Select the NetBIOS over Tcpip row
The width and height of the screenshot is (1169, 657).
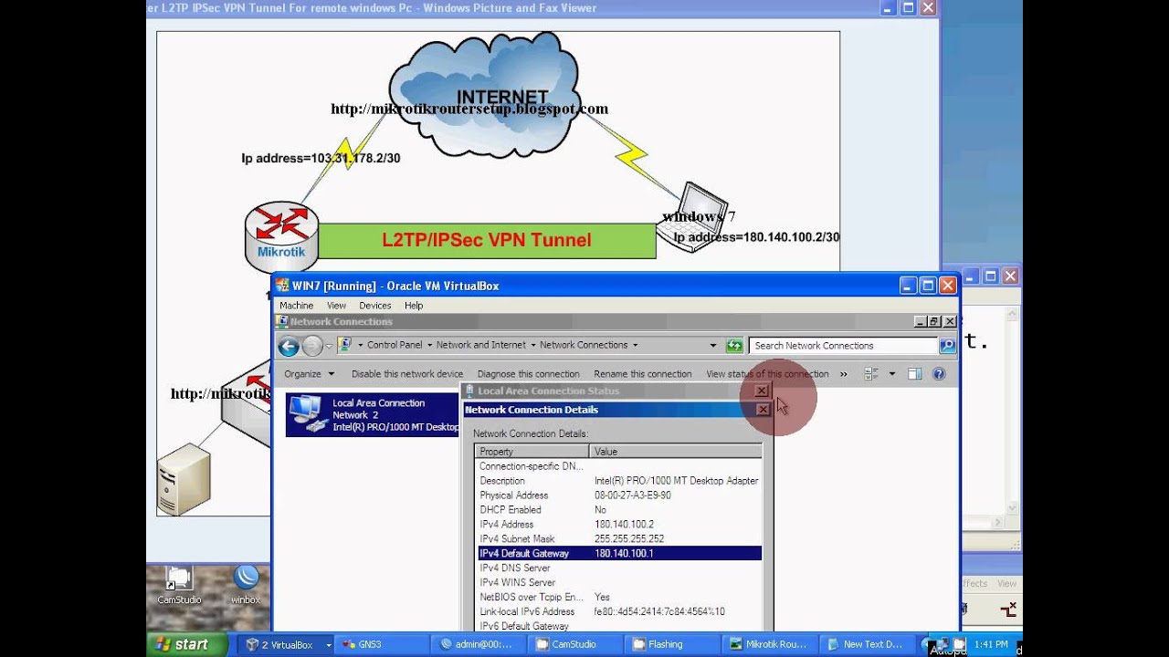point(619,598)
